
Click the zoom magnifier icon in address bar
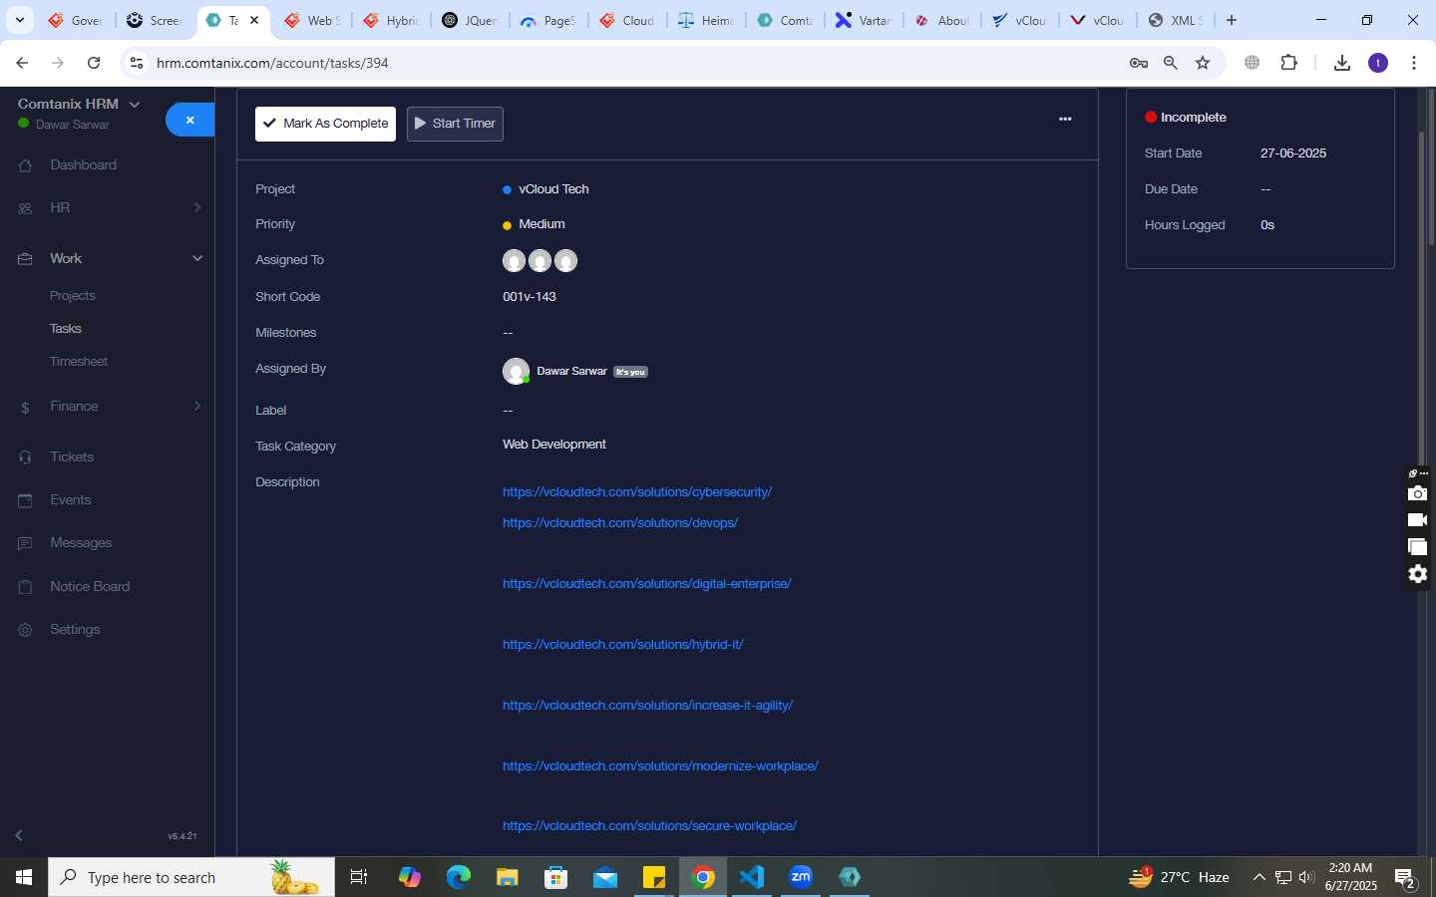[x=1171, y=63]
